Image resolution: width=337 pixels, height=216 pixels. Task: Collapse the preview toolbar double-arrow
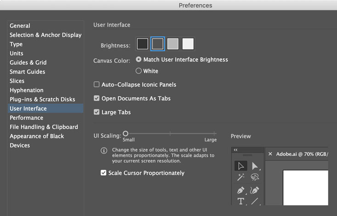click(236, 150)
